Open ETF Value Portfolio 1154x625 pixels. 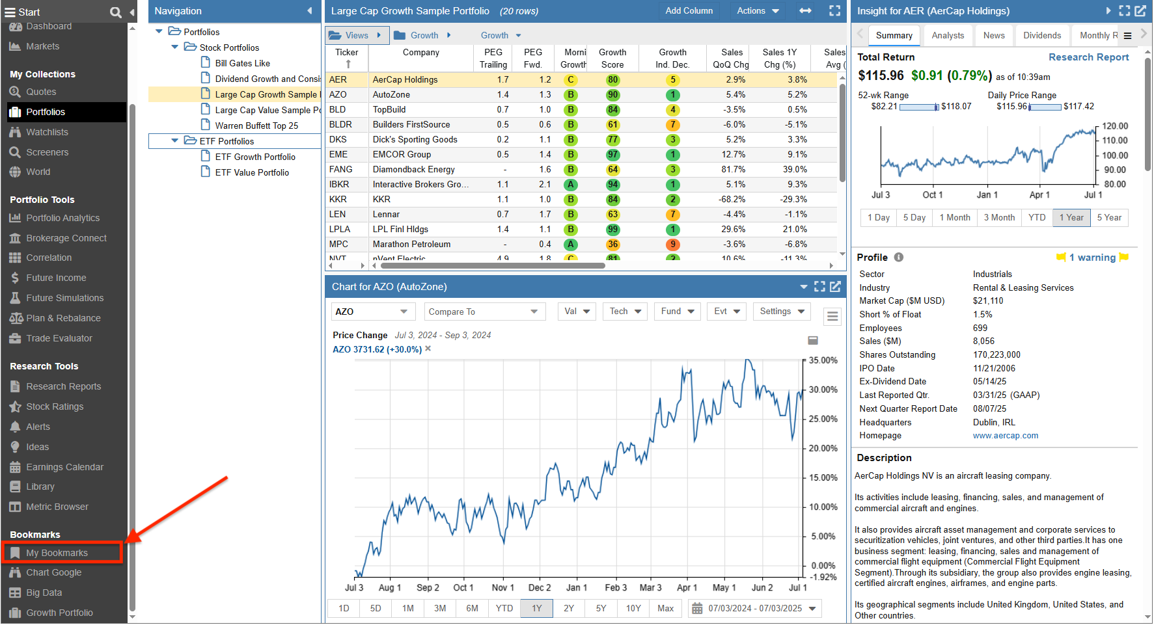(252, 172)
